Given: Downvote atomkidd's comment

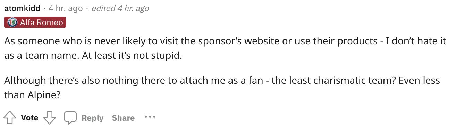Looking at the screenshot, I should (49, 118).
